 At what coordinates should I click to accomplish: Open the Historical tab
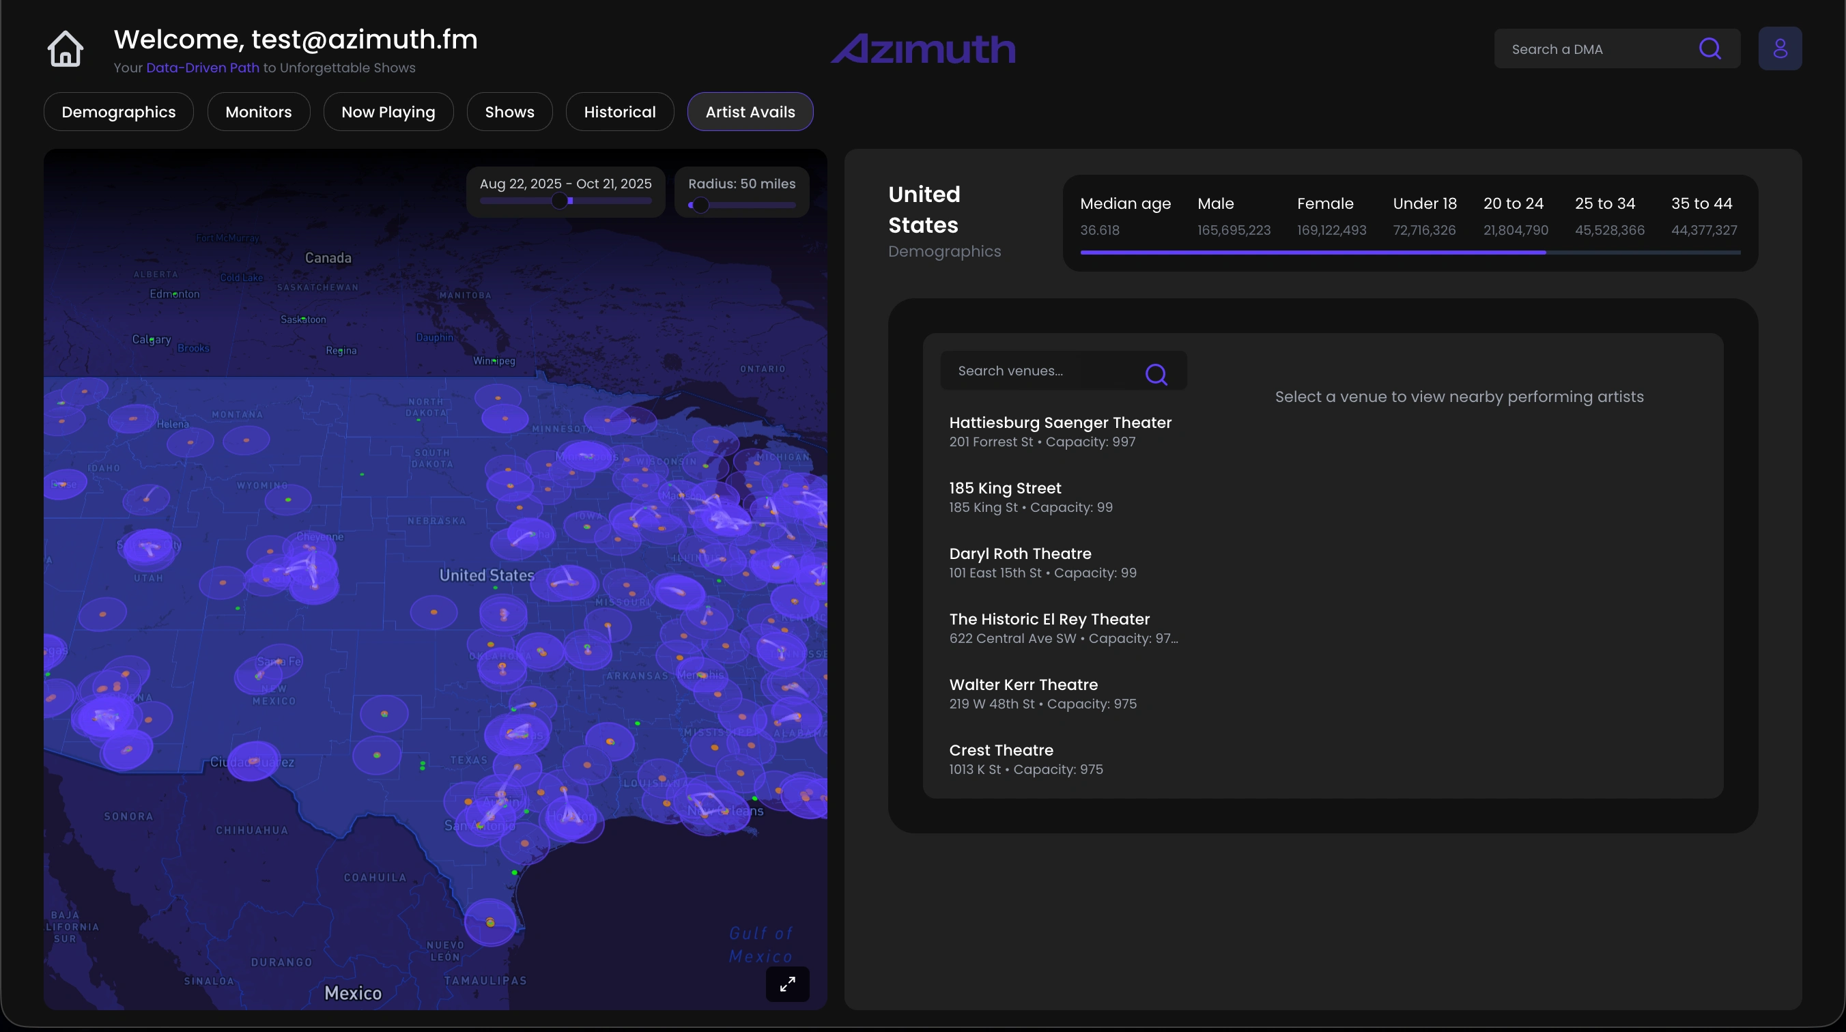point(619,112)
